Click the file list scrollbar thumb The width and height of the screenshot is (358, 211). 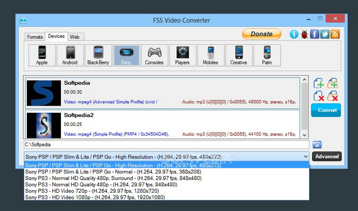[304, 107]
